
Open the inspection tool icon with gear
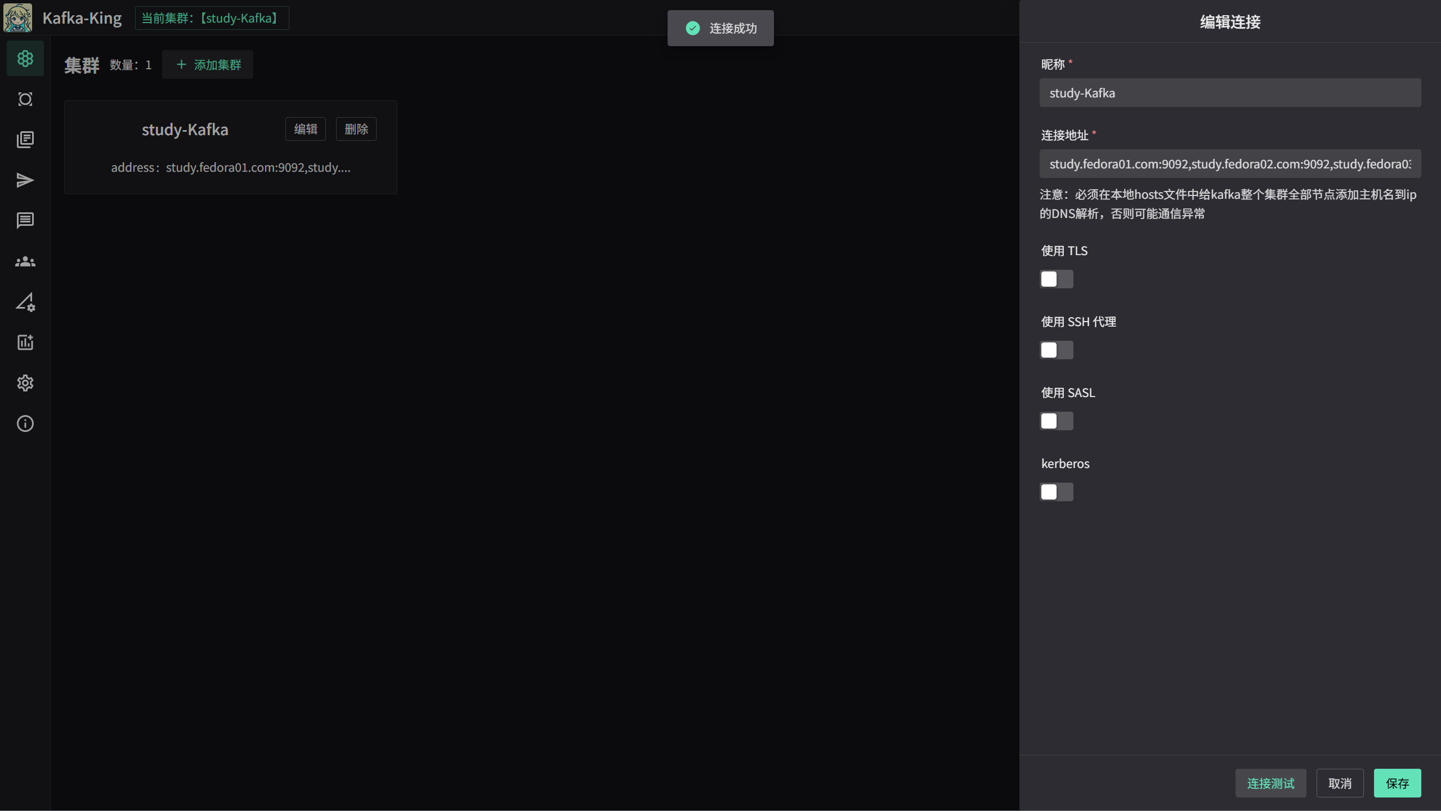(x=25, y=302)
